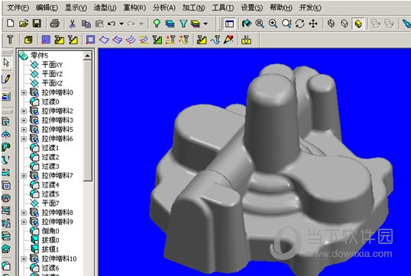Click the blue area roughing icon
Viewport: 411px width, 276px height.
46,40
